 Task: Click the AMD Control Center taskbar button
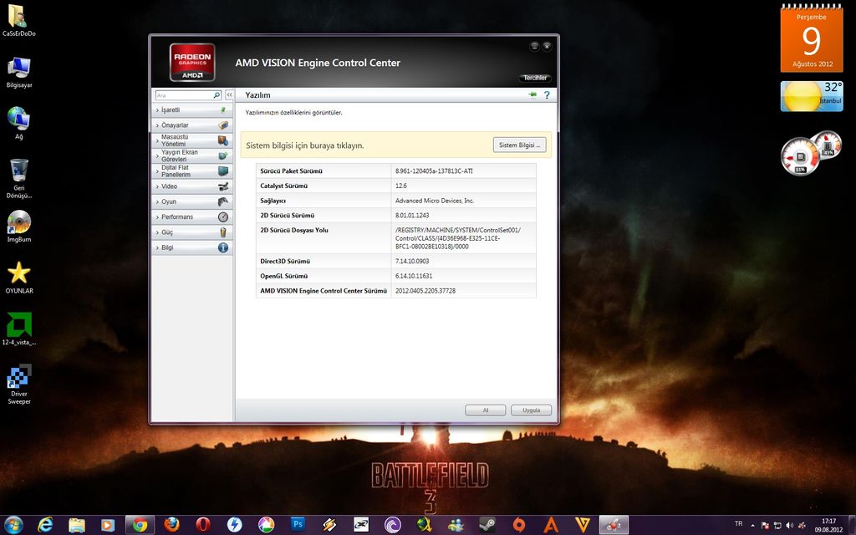pyautogui.click(x=614, y=525)
